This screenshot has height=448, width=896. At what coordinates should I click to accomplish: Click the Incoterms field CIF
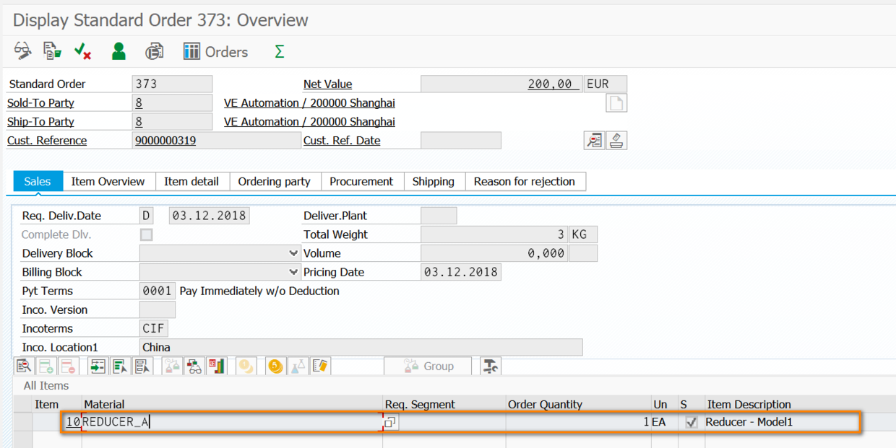(x=155, y=328)
